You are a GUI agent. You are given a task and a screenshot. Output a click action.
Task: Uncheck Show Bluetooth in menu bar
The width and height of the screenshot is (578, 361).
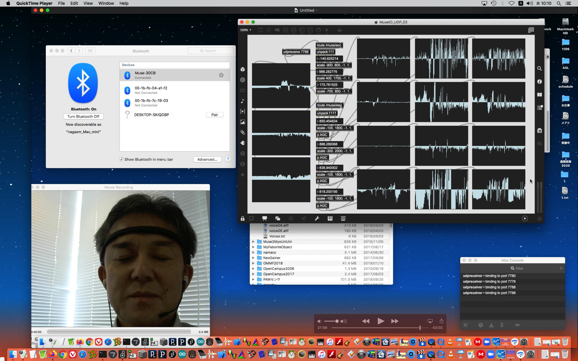[x=121, y=159]
